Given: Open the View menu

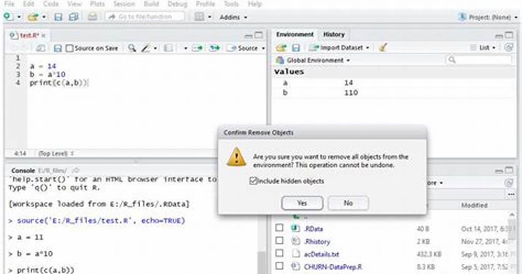Looking at the screenshot, I should 74,4.
